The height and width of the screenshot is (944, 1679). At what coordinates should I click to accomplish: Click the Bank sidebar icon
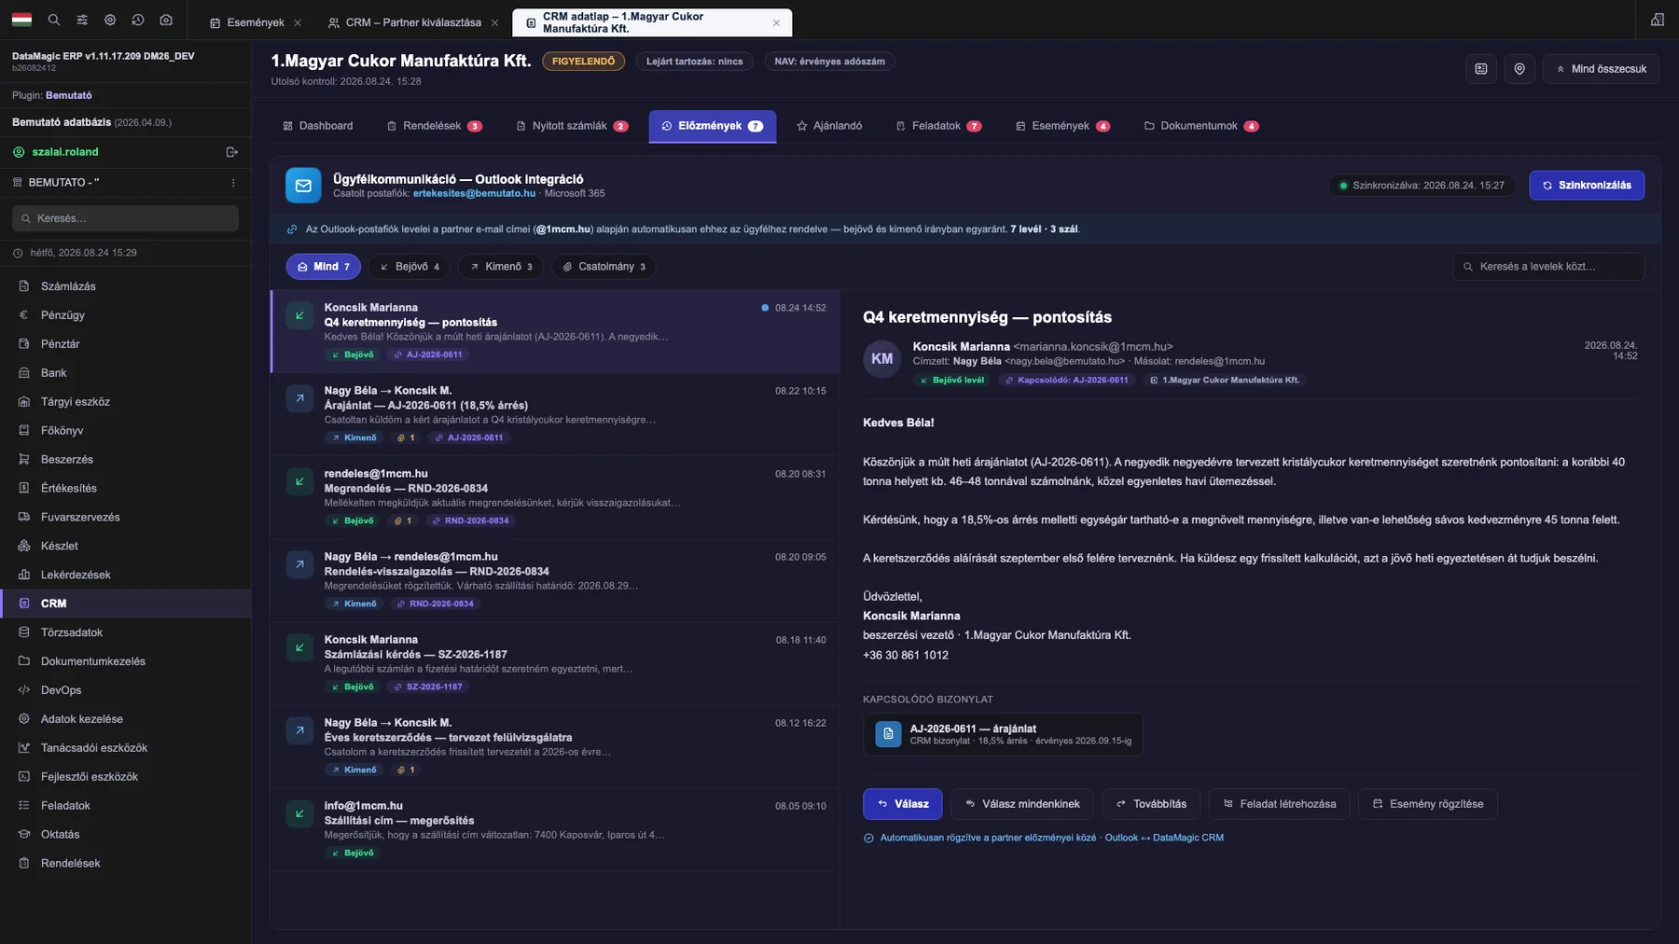pyautogui.click(x=24, y=373)
